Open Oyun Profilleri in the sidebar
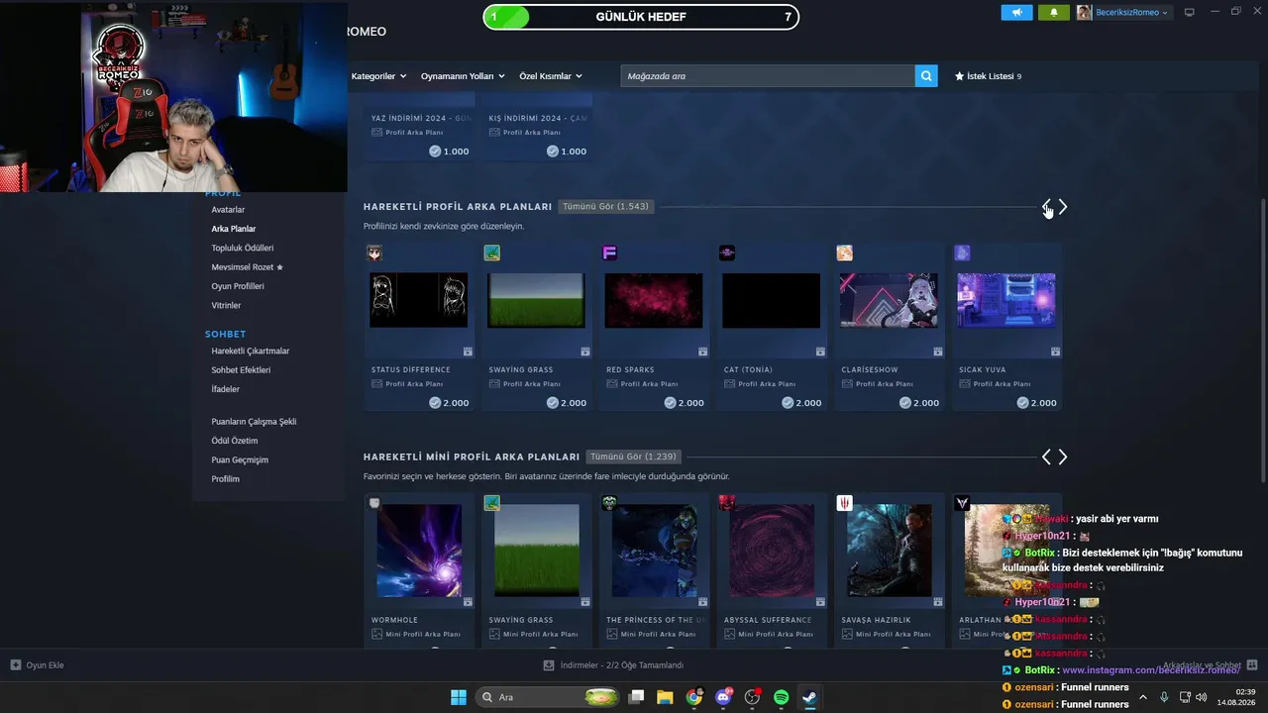The width and height of the screenshot is (1268, 713). pyautogui.click(x=238, y=286)
